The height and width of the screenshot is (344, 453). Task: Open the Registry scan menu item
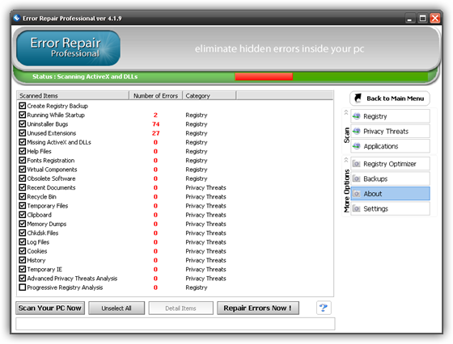point(390,116)
